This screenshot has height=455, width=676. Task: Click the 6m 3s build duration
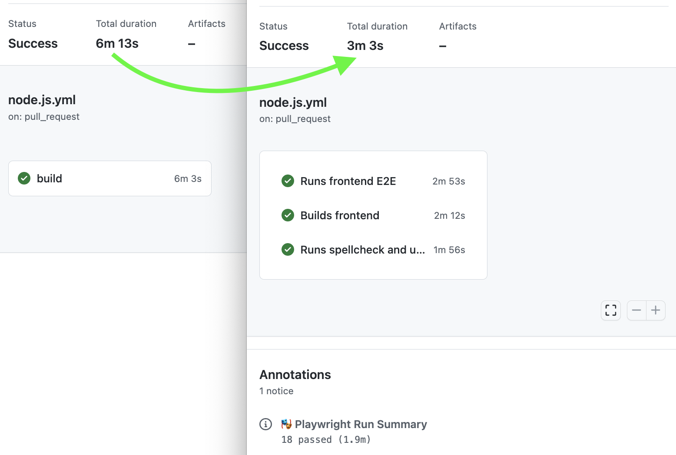tap(188, 178)
